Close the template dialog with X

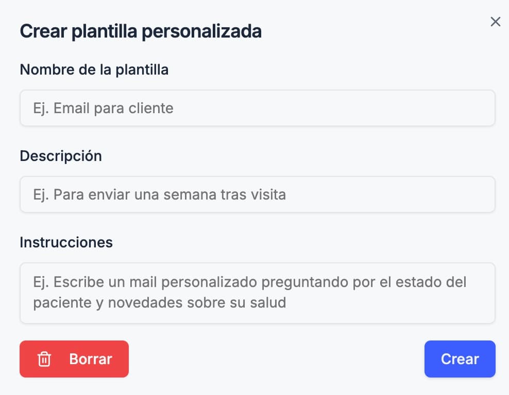495,22
